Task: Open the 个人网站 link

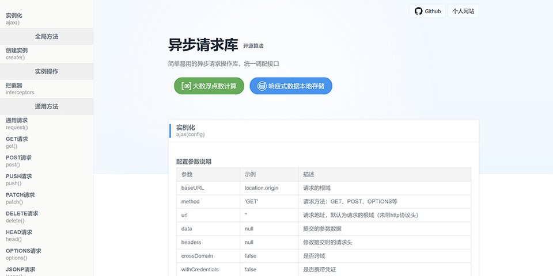Action: tap(463, 11)
